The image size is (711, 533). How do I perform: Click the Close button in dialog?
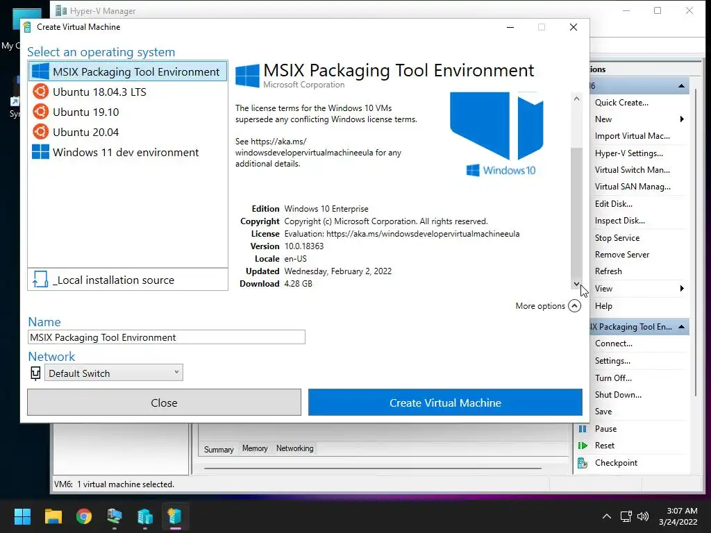[x=164, y=403]
